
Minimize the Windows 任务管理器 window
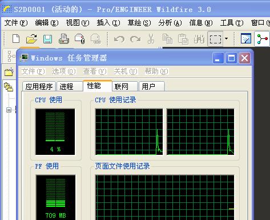218,58
